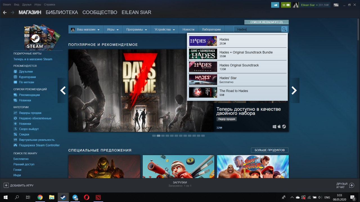360x202 pixels.
Task: Open File Explorer from the taskbar
Action: tap(51, 197)
